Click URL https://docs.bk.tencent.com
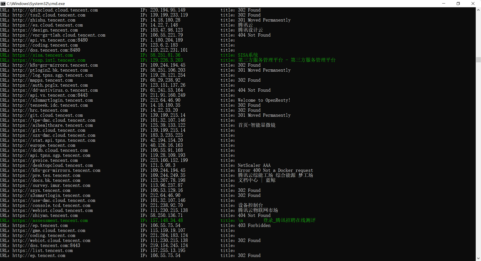Image resolution: width=481 pixels, height=261 pixels. [x=46, y=180]
